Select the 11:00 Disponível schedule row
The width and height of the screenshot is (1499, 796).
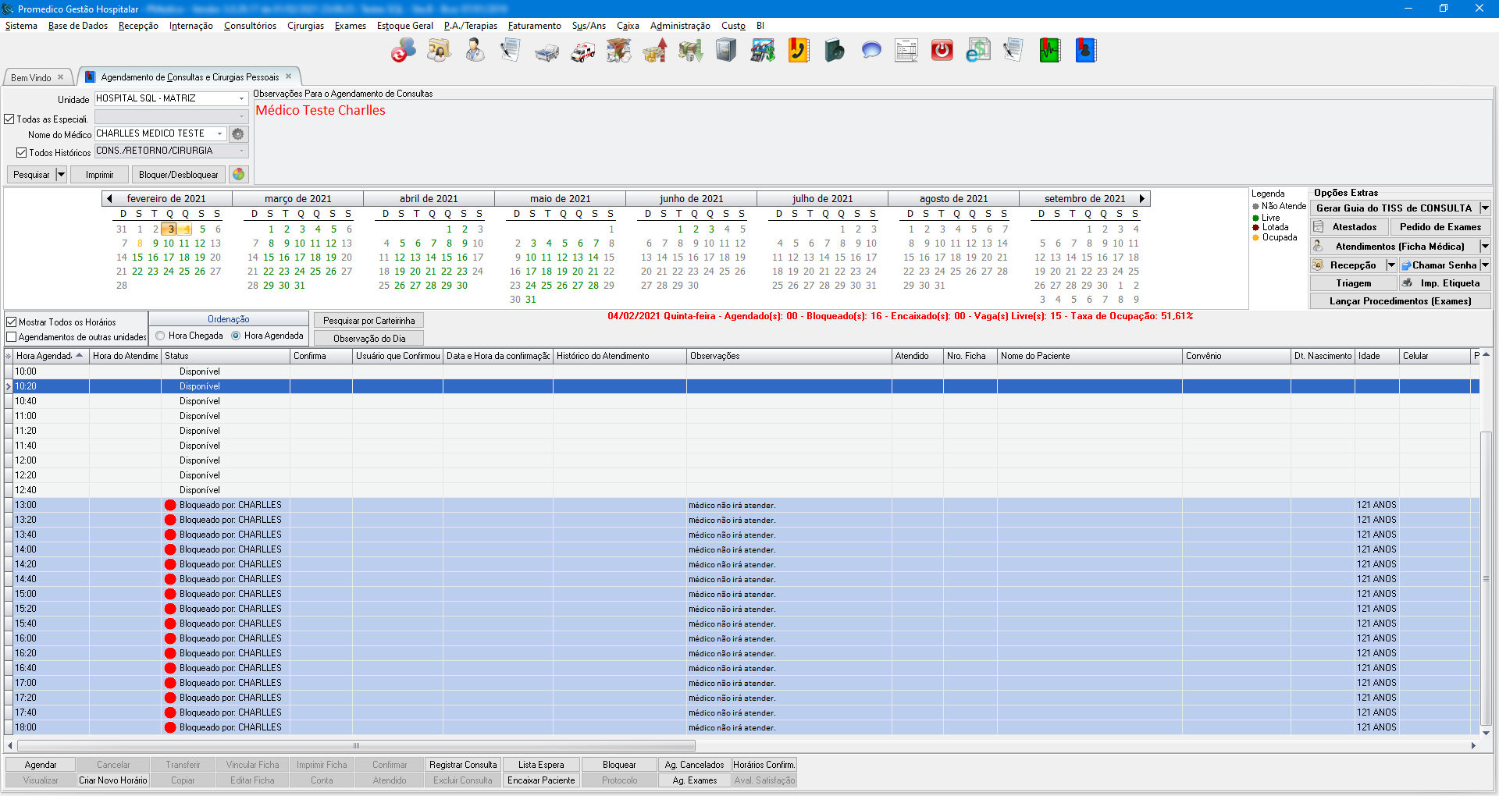[199, 416]
